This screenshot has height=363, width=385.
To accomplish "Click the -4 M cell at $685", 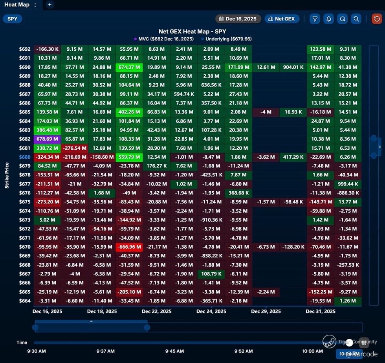I will pos(266,112).
